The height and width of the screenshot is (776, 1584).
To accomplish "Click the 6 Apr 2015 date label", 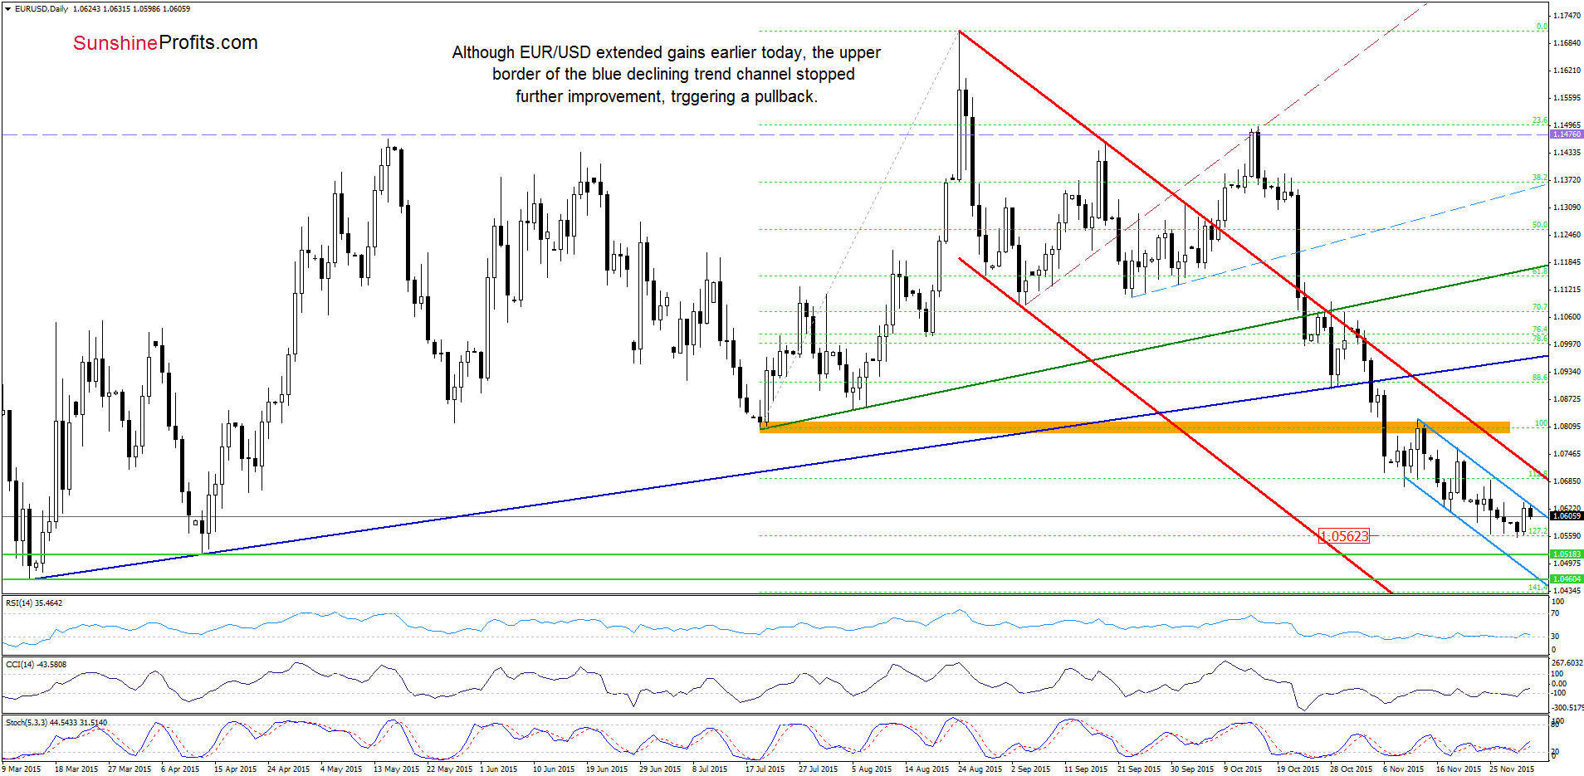I will (x=180, y=769).
